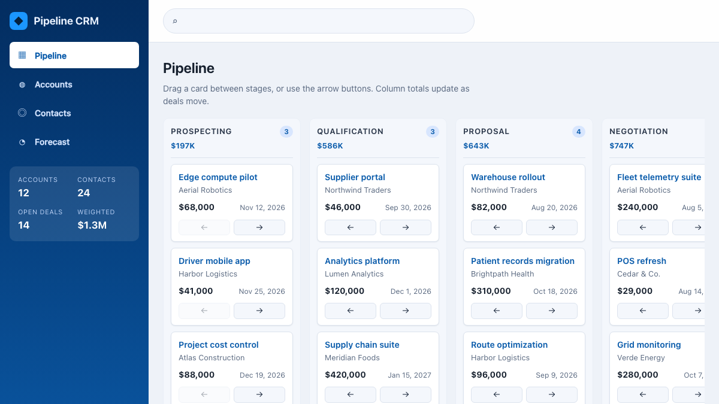Open the Analytics platform deal
Image resolution: width=719 pixels, height=404 pixels.
pyautogui.click(x=362, y=261)
